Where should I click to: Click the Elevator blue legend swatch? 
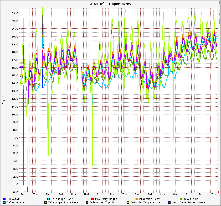[4, 199]
